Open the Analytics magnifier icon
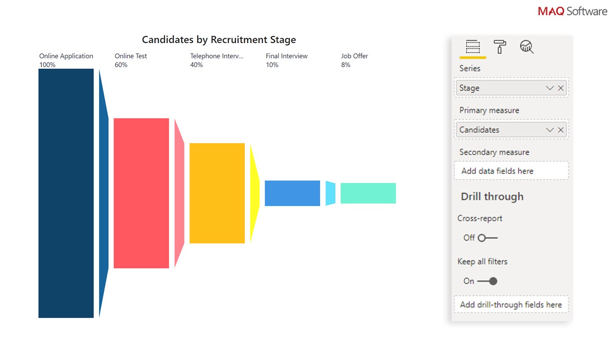The image size is (615, 346). point(526,47)
